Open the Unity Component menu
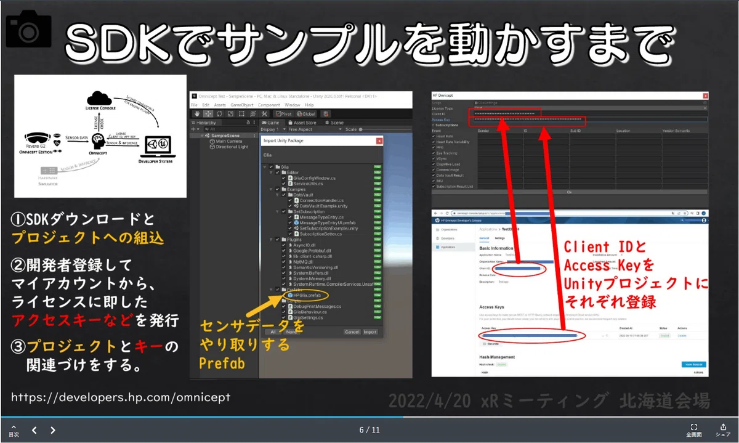The height and width of the screenshot is (443, 739). point(269,105)
